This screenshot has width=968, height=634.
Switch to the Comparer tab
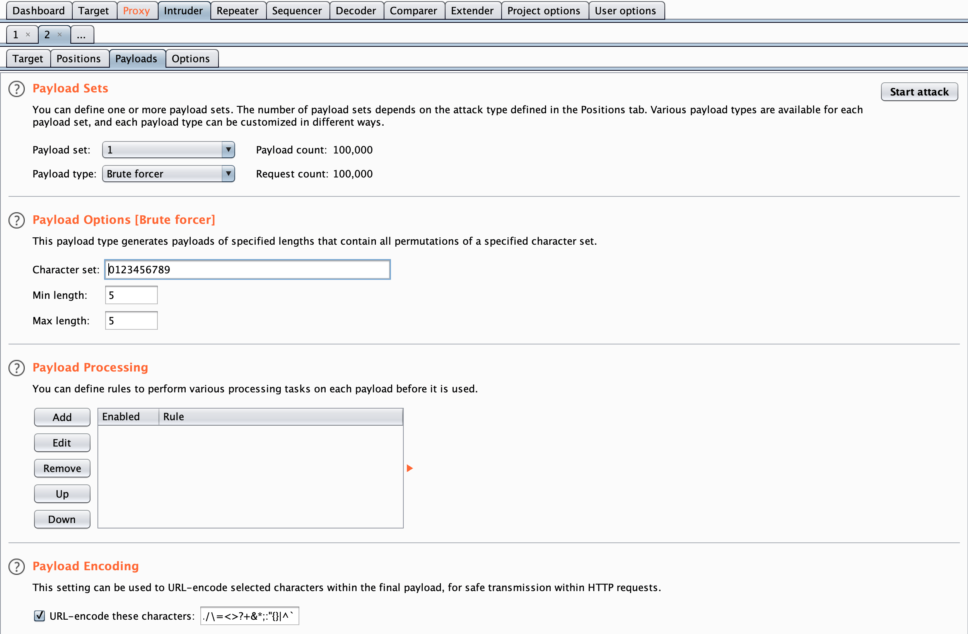(414, 10)
